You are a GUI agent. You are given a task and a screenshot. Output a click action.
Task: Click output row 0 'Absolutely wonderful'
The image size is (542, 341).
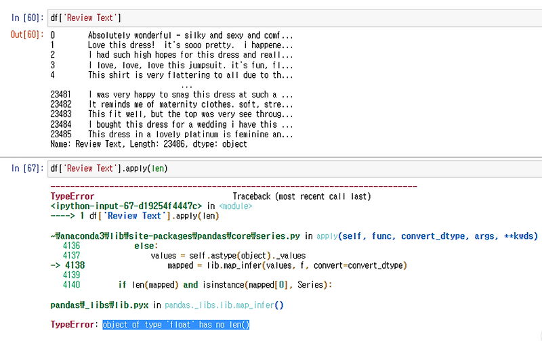pos(171,35)
